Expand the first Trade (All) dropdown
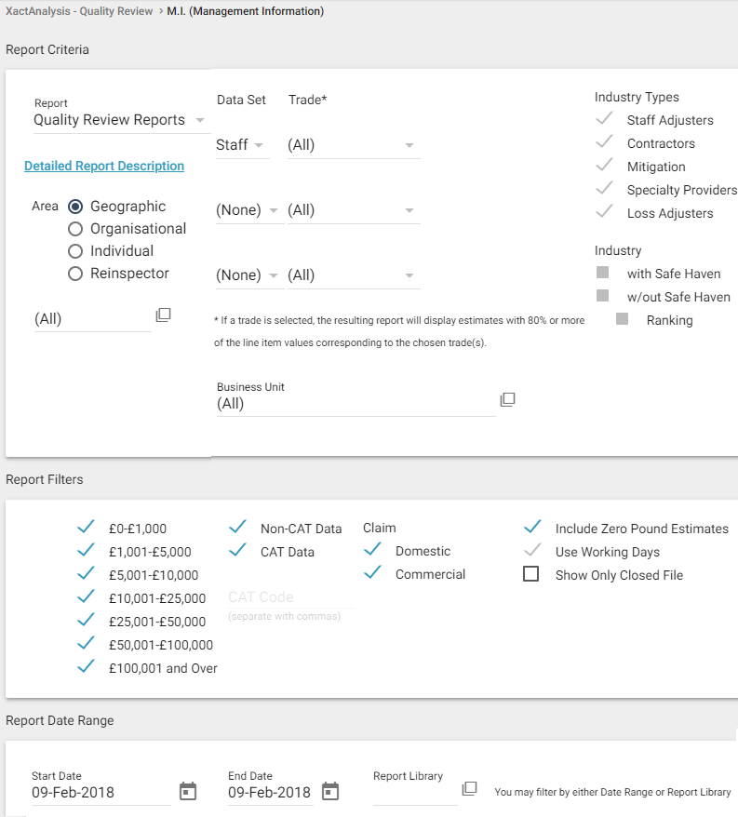738x817 pixels. (409, 145)
